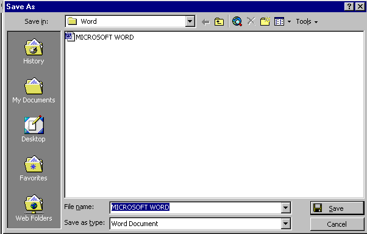The width and height of the screenshot is (367, 234).
Task: Click the Back arrow icon
Action: pyautogui.click(x=205, y=22)
